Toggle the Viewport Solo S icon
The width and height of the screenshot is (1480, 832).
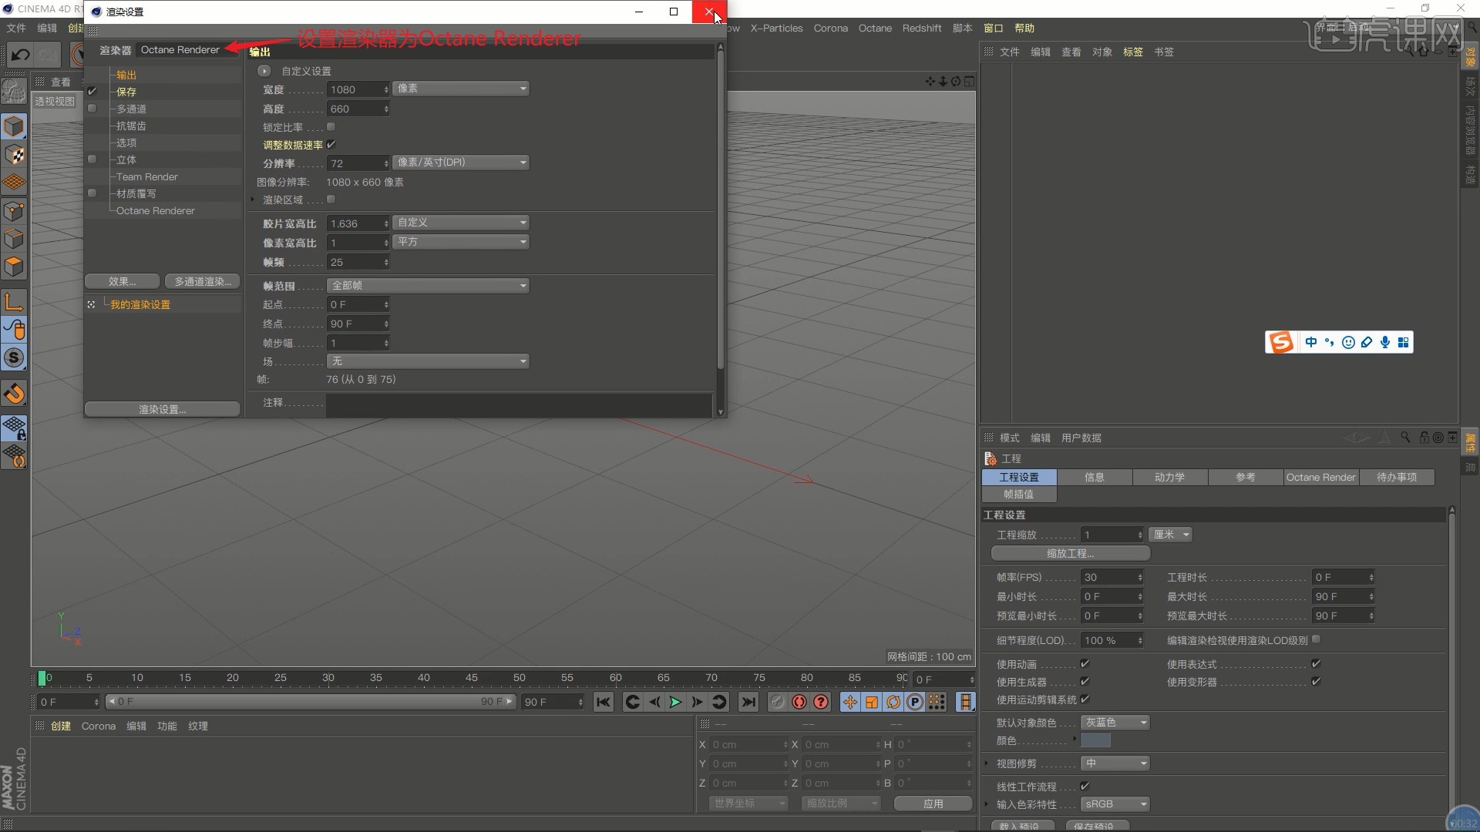click(14, 357)
